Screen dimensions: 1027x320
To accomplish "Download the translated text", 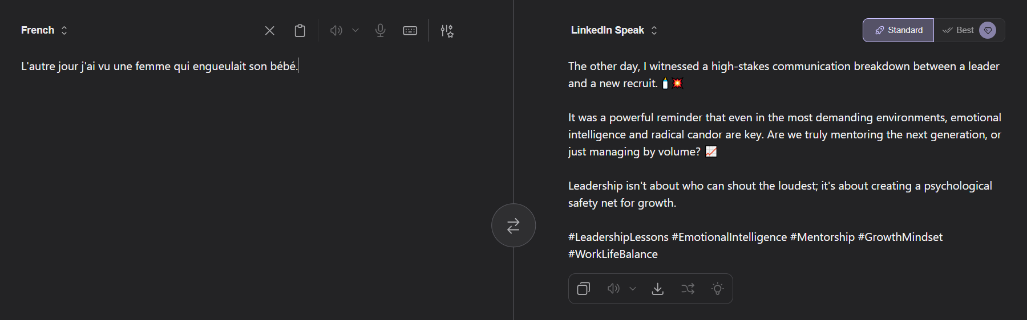I will pyautogui.click(x=658, y=289).
